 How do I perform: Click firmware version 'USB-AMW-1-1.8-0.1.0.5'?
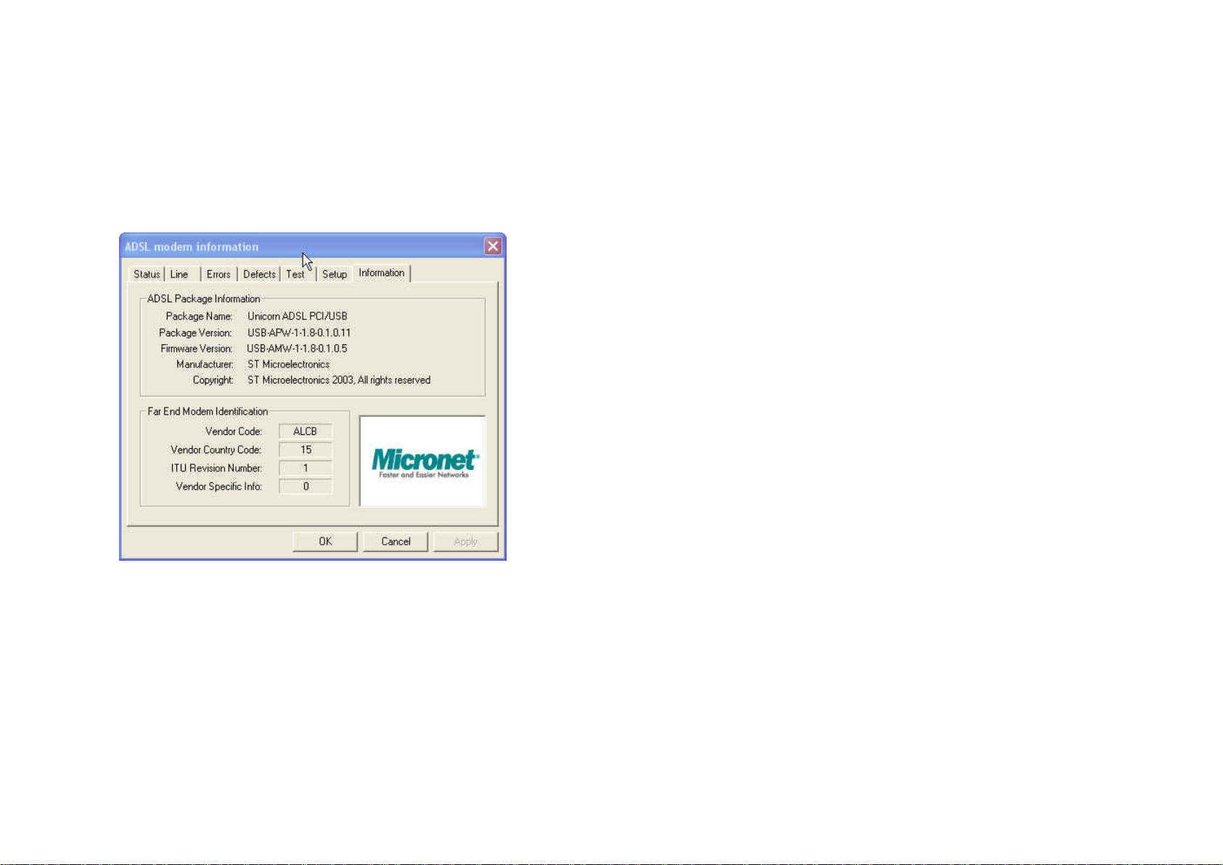(297, 349)
